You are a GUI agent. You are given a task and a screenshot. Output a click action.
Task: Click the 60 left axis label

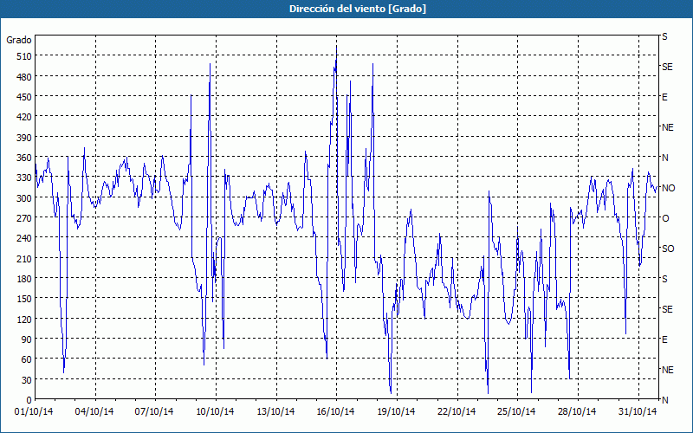tap(27, 359)
